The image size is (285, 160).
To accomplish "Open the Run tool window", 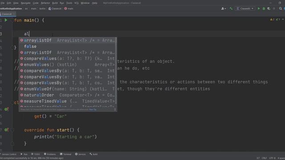I will 24,154.
